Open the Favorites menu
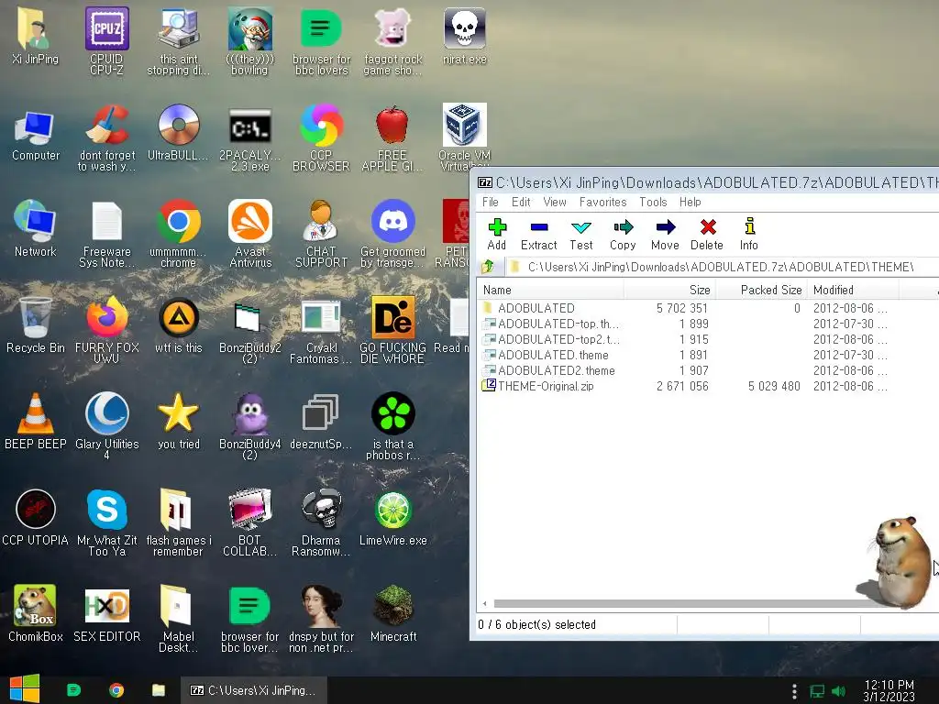Image resolution: width=939 pixels, height=704 pixels. pos(602,203)
